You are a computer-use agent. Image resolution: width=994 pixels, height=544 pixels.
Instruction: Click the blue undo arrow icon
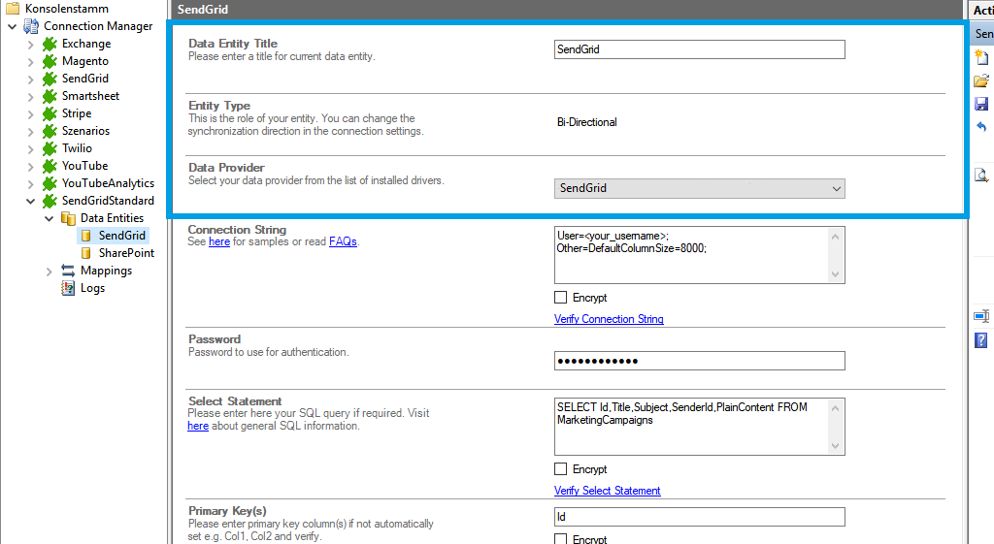point(981,127)
